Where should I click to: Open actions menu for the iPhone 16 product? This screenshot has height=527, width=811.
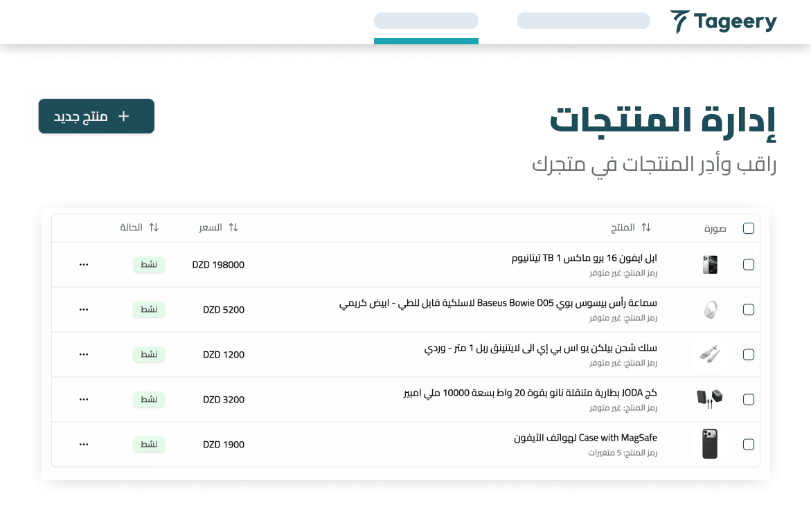tap(84, 264)
